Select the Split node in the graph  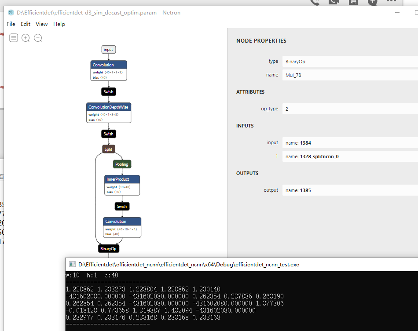pos(108,149)
